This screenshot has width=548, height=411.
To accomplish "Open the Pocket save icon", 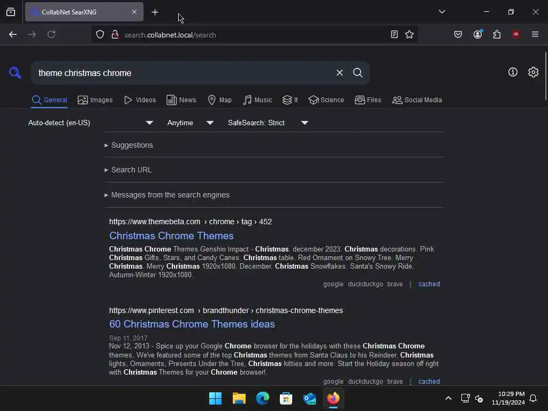I will (x=458, y=34).
